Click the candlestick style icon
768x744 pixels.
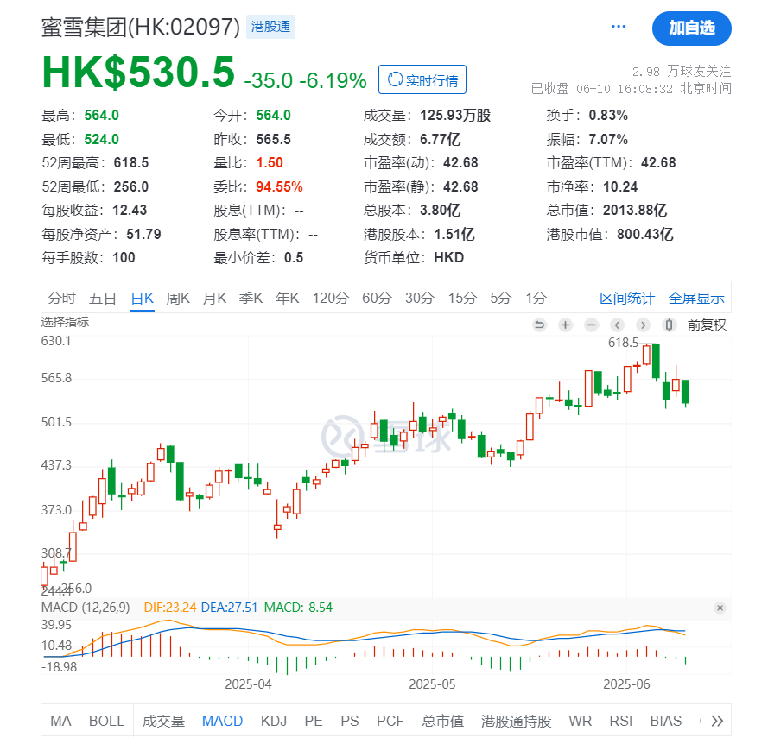669,325
